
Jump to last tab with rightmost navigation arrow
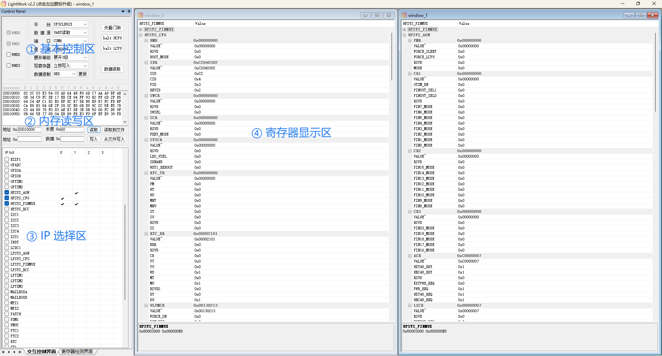click(19, 352)
